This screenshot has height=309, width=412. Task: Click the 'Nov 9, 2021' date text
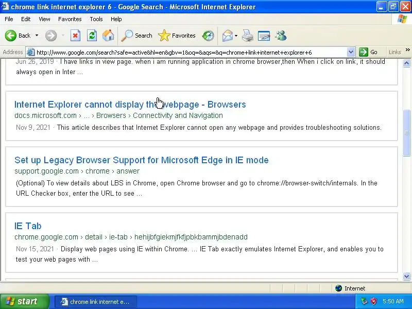point(33,128)
